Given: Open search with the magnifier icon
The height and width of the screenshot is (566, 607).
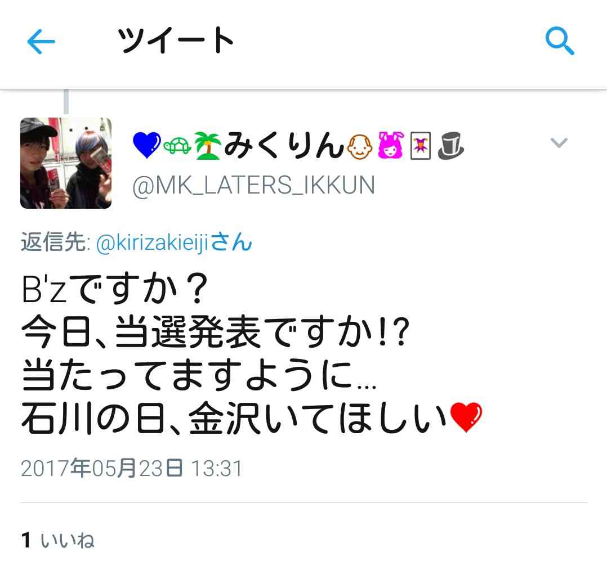Looking at the screenshot, I should click(559, 41).
